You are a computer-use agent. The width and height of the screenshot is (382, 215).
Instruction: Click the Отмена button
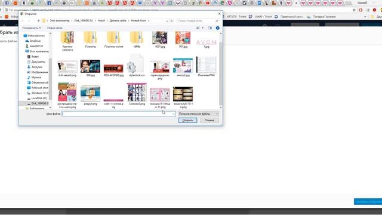pos(210,120)
